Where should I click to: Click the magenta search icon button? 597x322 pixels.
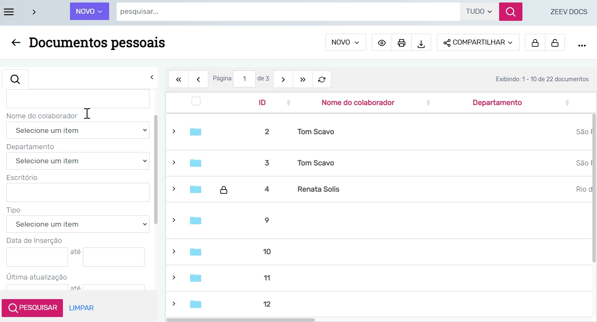(510, 12)
